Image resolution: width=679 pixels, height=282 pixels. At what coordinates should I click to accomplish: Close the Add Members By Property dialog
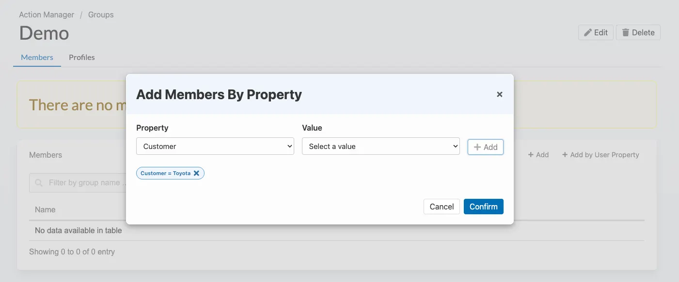499,94
